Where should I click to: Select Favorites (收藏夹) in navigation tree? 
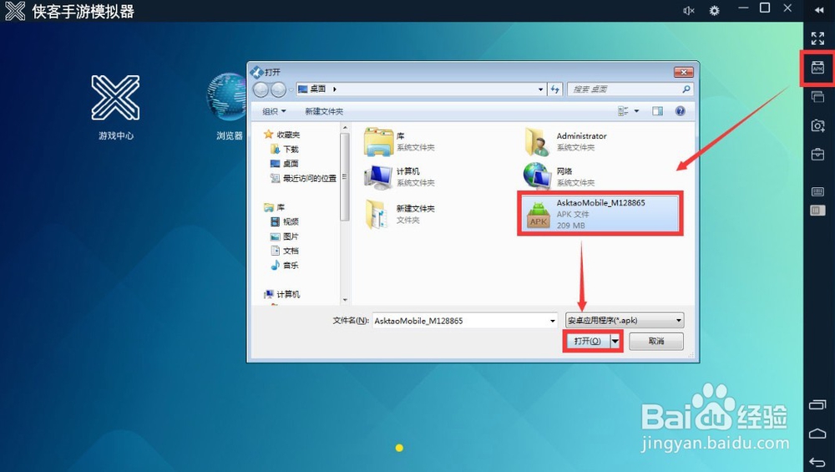pos(282,134)
